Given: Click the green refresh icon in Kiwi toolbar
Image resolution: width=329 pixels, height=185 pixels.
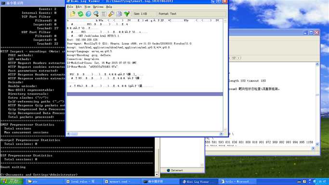Looking at the screenshot, I should pyautogui.click(x=80, y=14).
